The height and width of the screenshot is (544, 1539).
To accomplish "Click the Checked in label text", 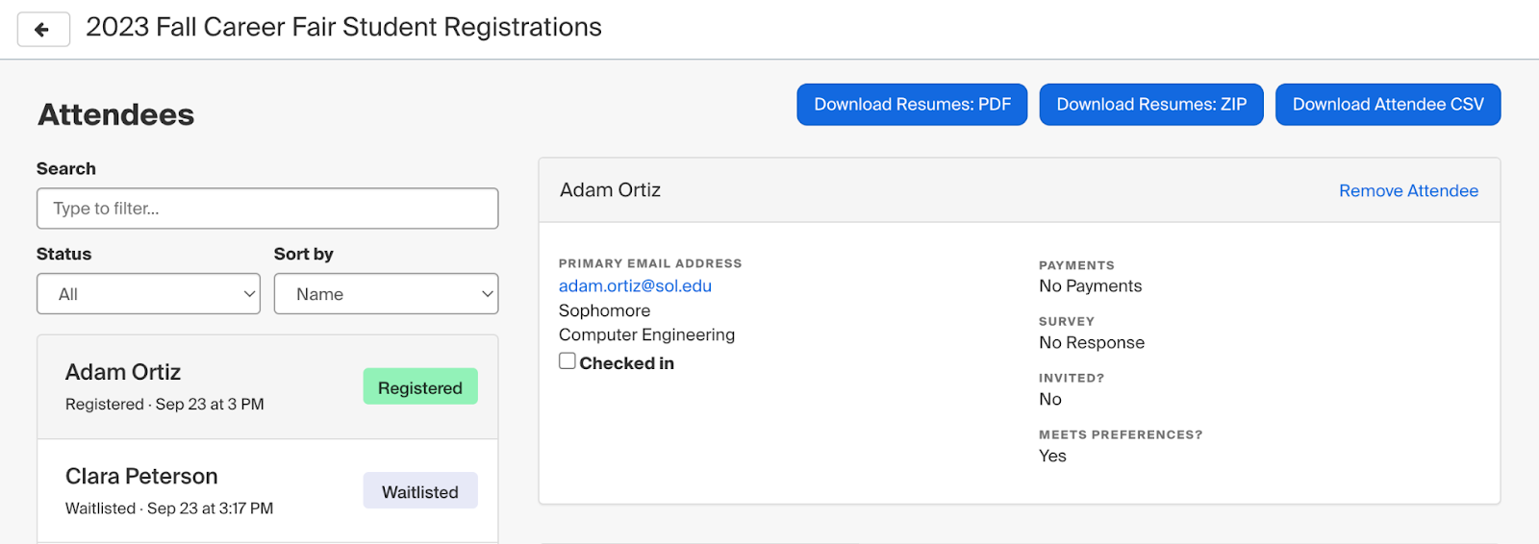I will pyautogui.click(x=626, y=363).
